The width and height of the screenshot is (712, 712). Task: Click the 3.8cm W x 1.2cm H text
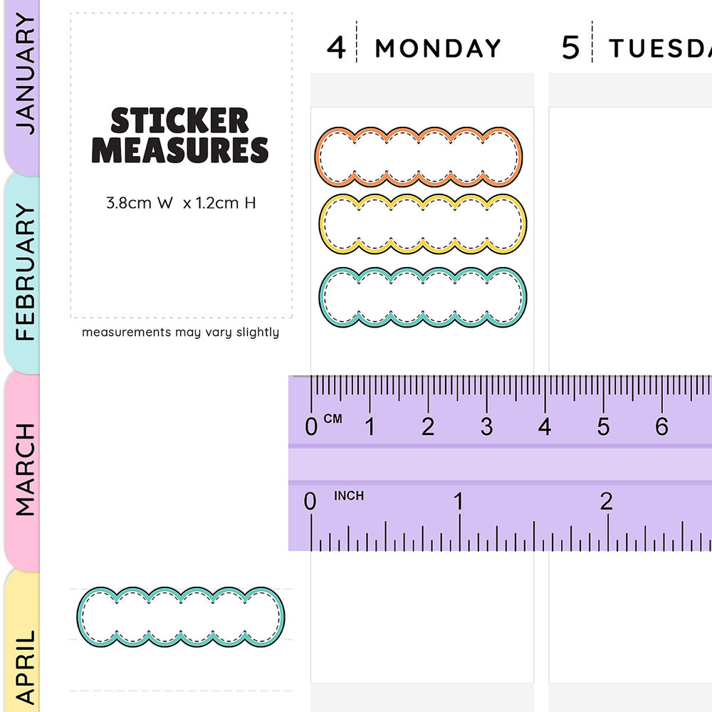[181, 203]
